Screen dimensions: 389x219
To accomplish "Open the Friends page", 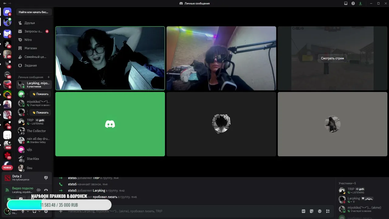I will coord(34,23).
